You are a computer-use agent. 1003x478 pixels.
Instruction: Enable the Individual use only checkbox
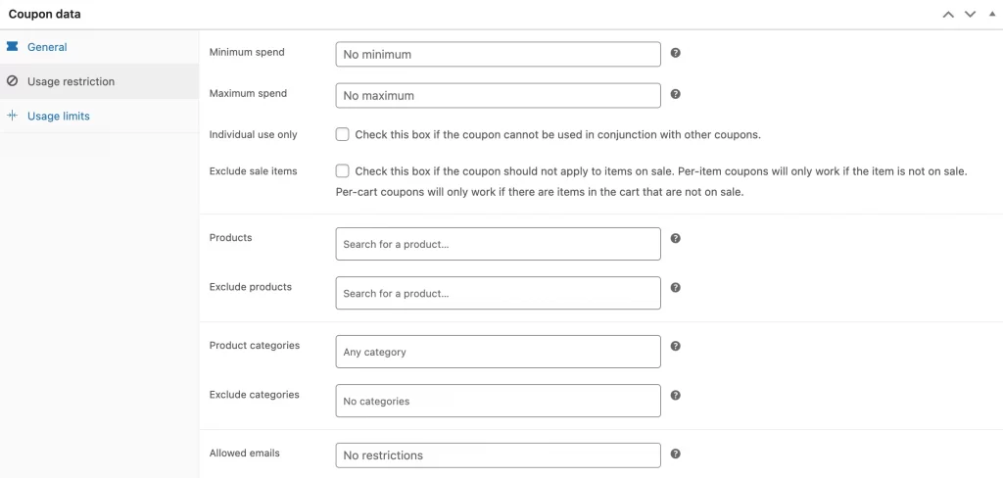point(342,134)
